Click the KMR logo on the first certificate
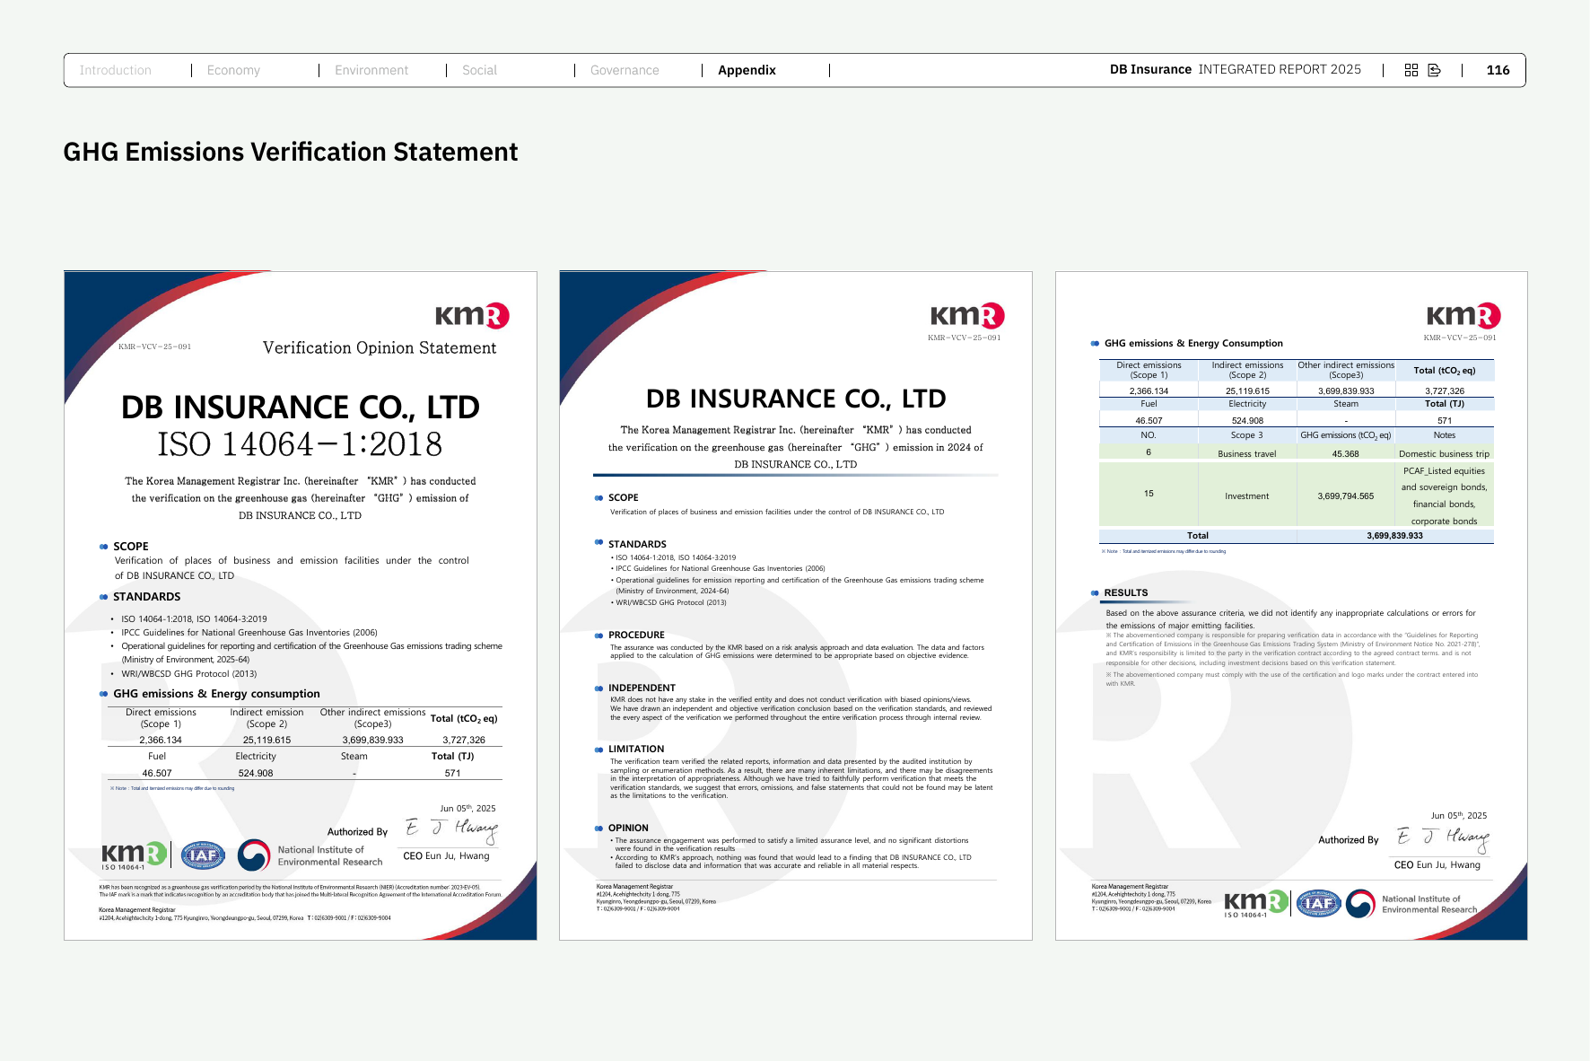 (x=472, y=315)
